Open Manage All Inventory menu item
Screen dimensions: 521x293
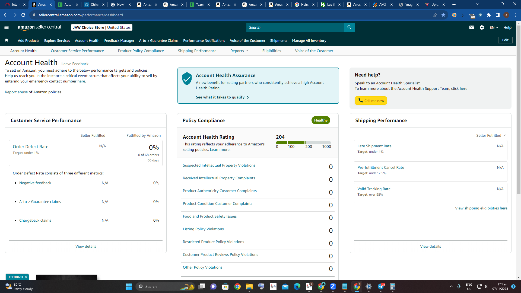click(309, 40)
